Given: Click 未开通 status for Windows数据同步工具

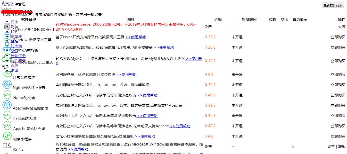Looking at the screenshot, I should click(x=237, y=37).
